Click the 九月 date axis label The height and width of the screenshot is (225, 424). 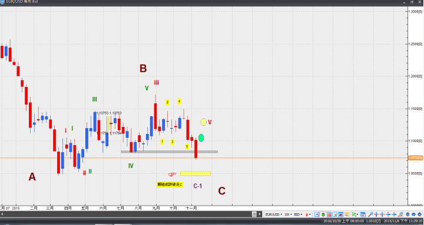coord(156,209)
